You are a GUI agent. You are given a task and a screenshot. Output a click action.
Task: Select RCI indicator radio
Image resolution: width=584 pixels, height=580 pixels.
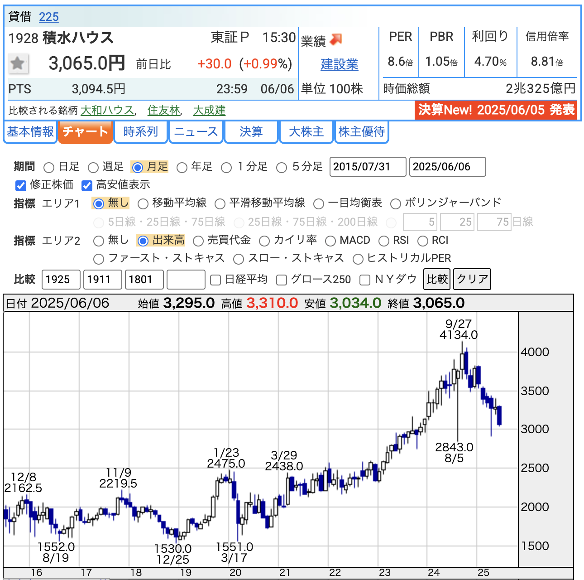(423, 241)
